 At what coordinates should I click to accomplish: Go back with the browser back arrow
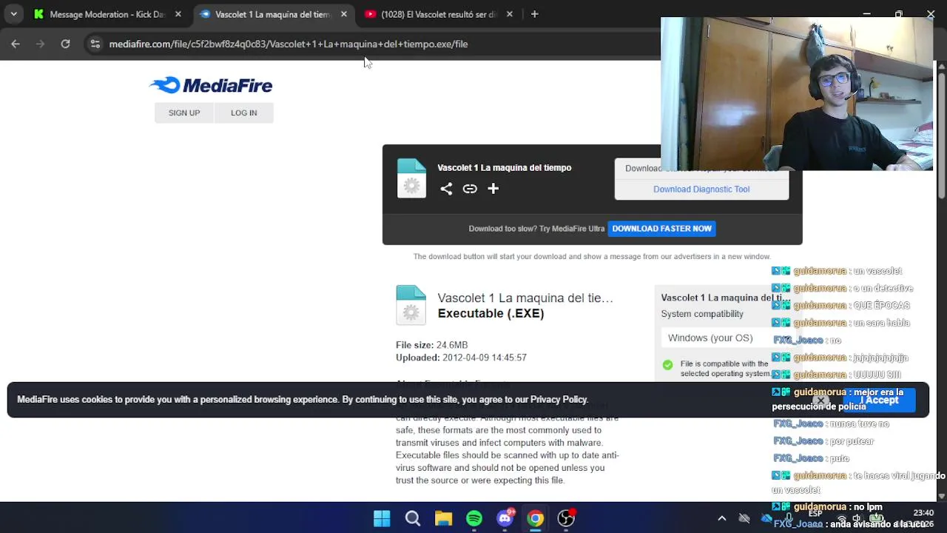(16, 44)
